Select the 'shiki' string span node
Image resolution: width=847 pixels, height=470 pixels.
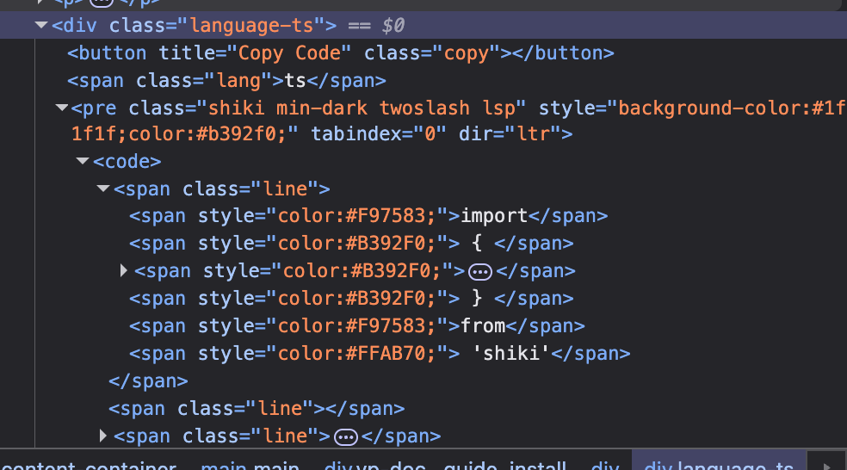(379, 354)
